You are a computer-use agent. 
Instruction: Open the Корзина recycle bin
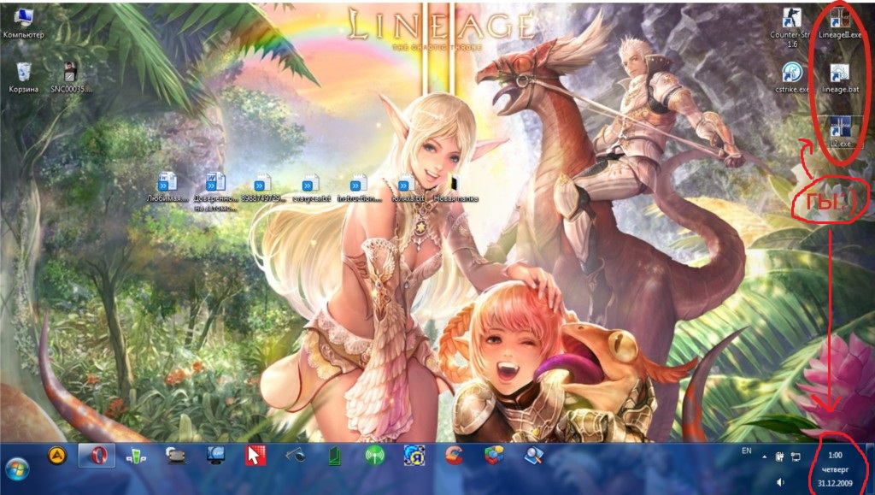(x=23, y=77)
